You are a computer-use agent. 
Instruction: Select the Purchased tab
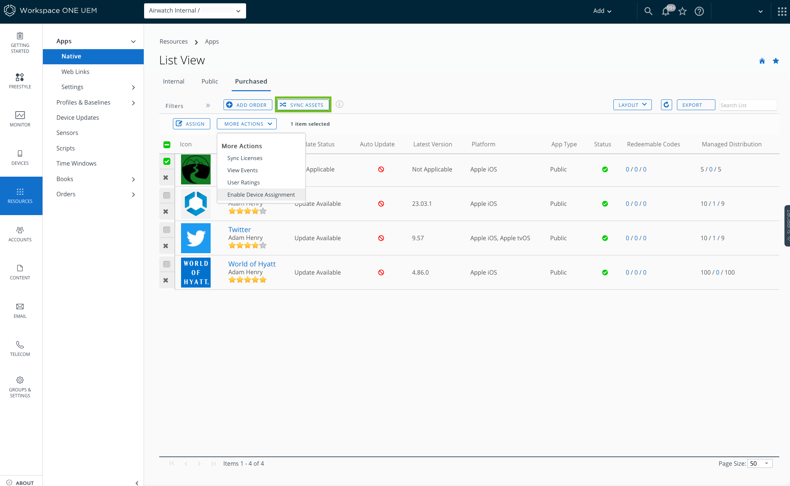251,81
